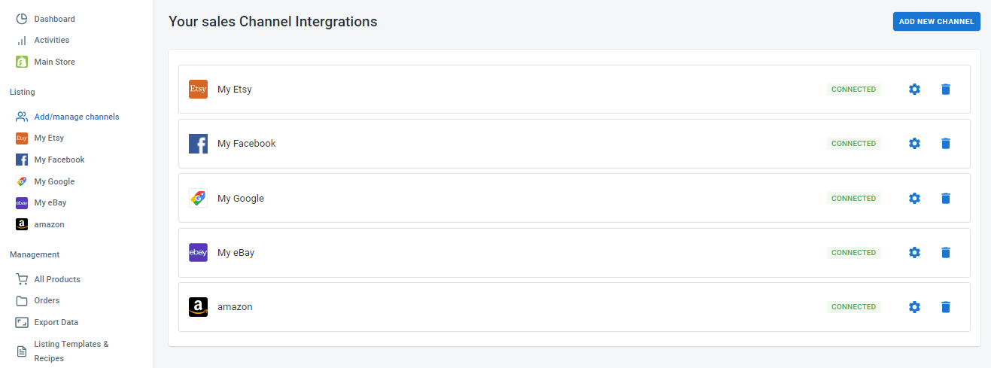Open settings gear for My Google channel
The height and width of the screenshot is (368, 991).
click(914, 199)
